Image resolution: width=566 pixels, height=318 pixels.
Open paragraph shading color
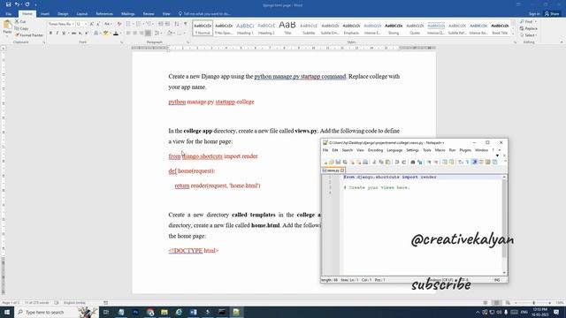point(170,34)
